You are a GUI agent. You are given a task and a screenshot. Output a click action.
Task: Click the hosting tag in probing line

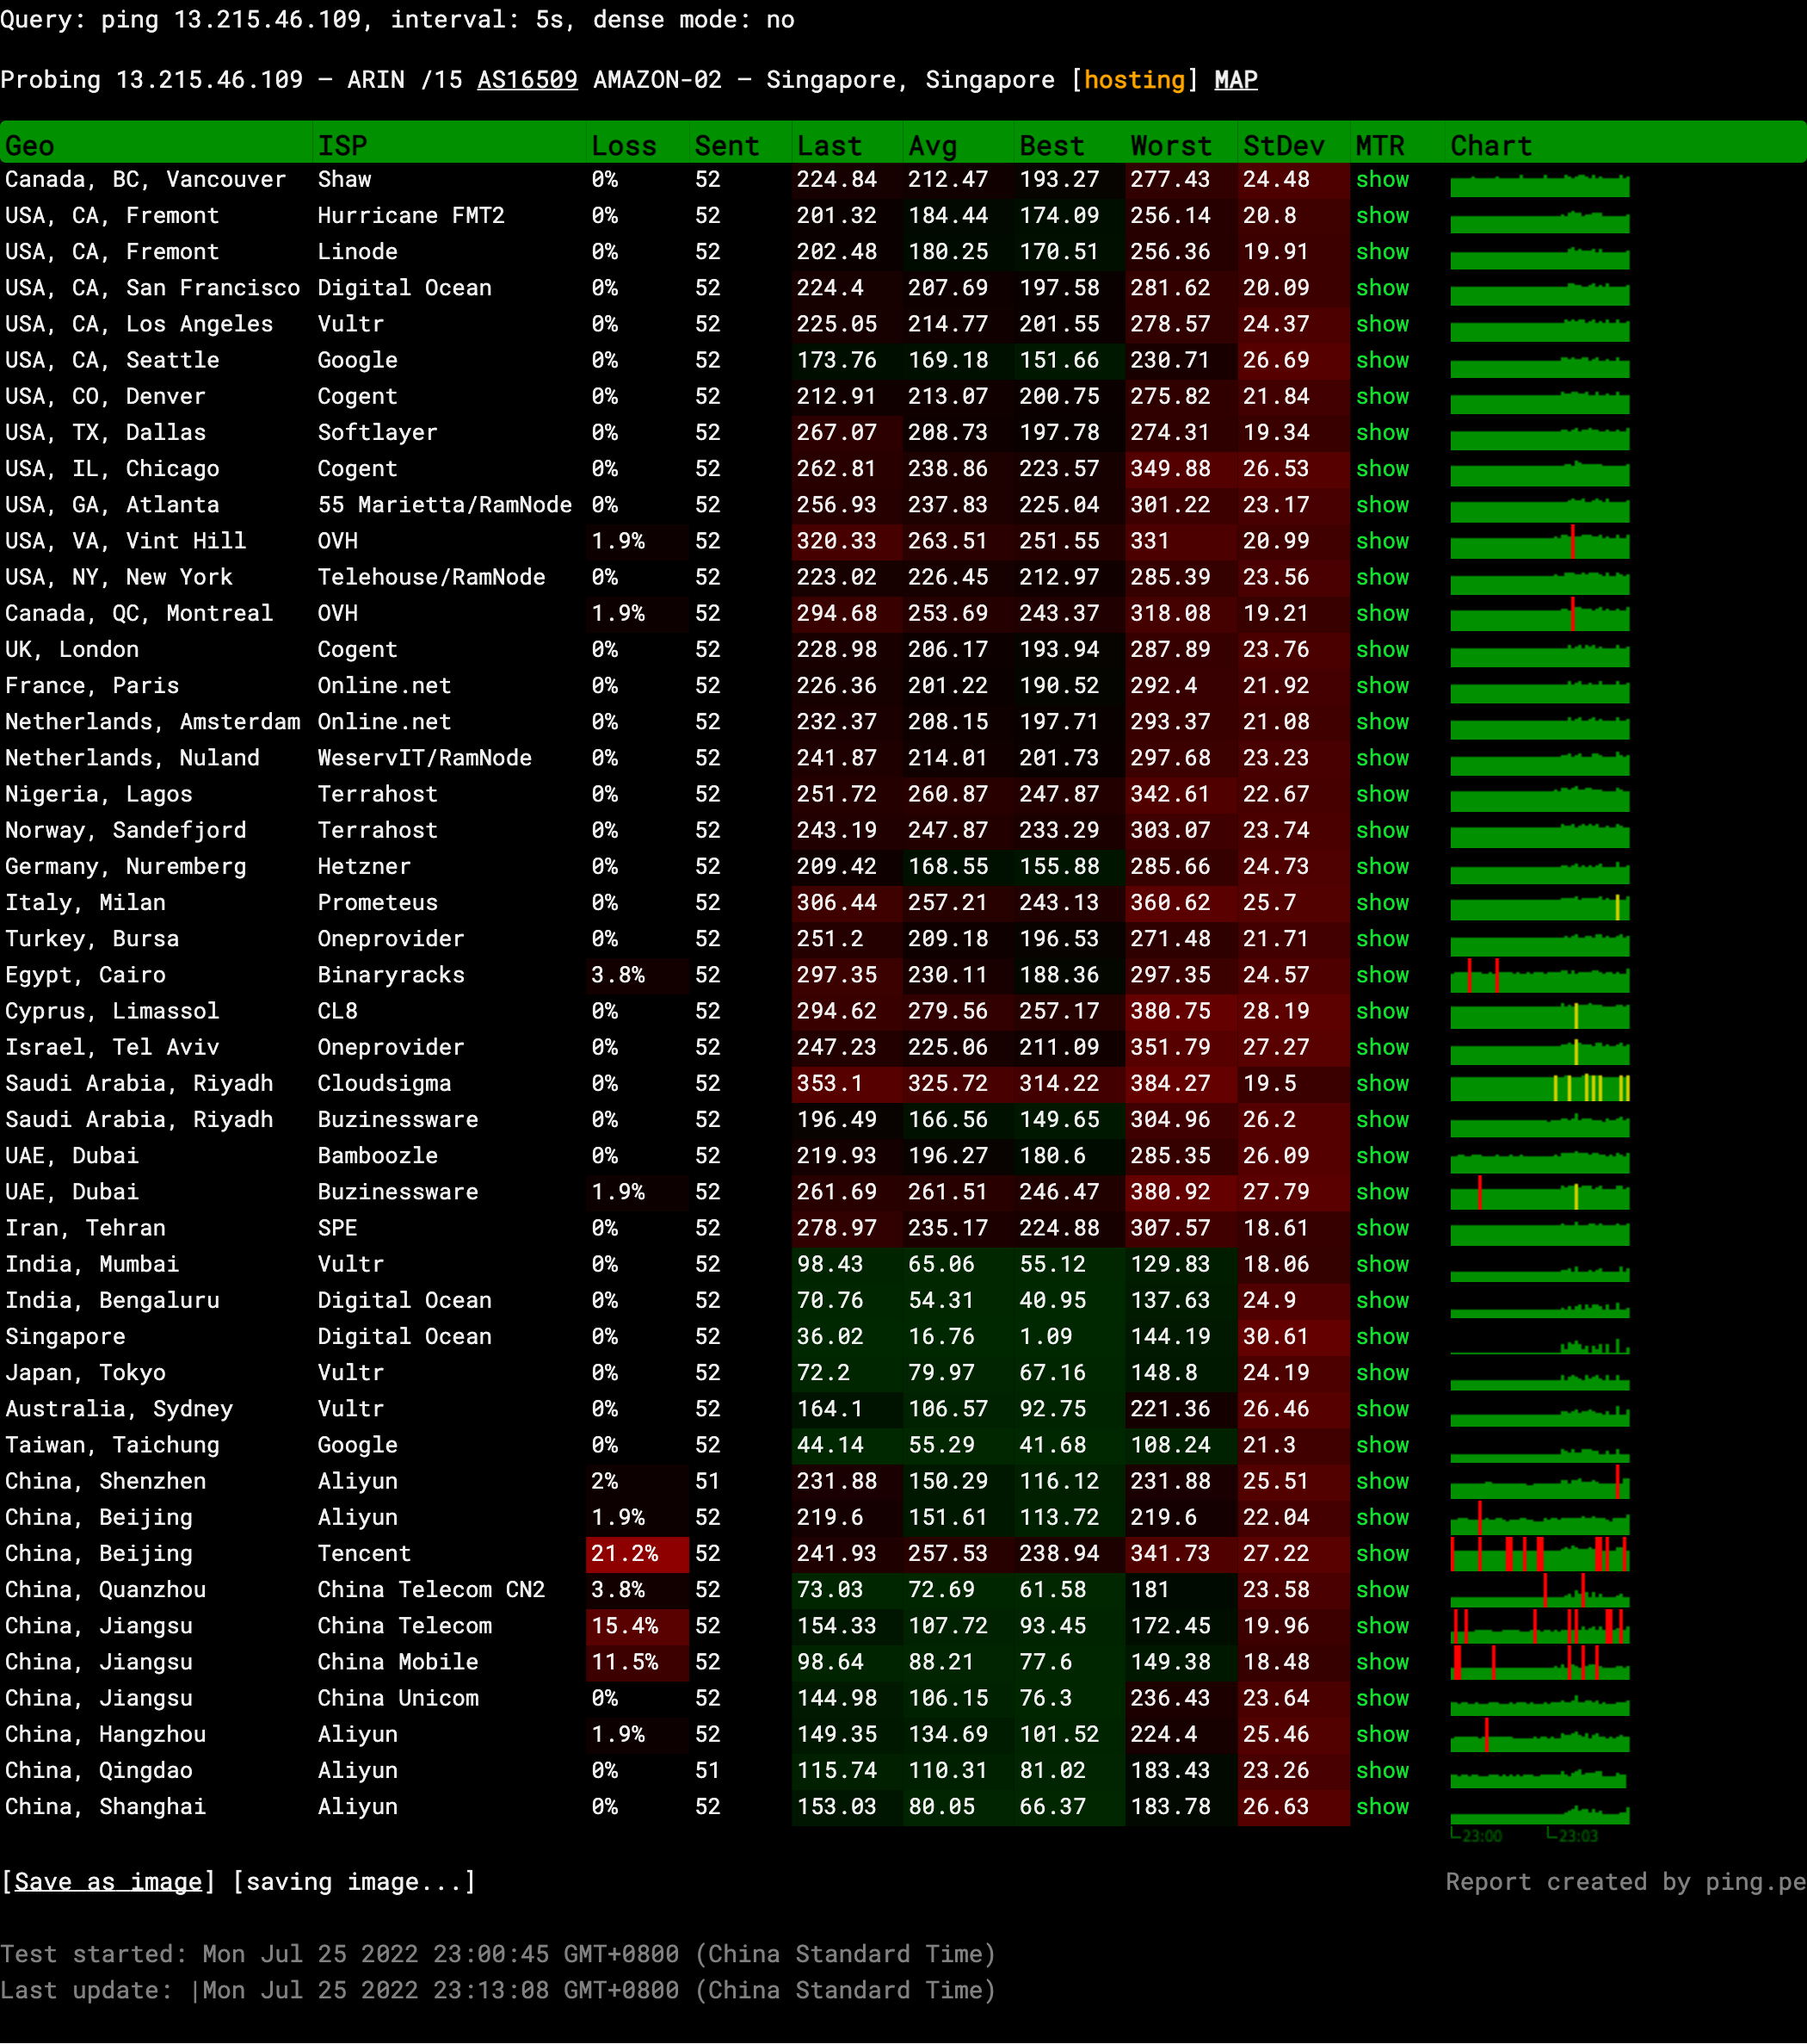[1133, 80]
